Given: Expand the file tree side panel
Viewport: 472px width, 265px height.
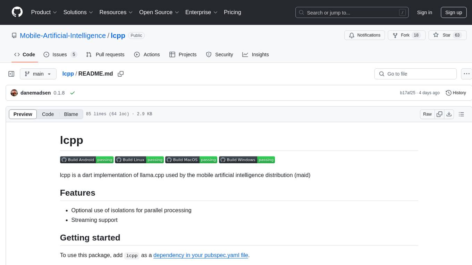Looking at the screenshot, I should tap(11, 74).
